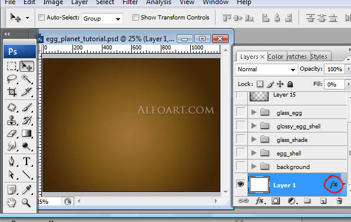Select the Horizontal Type tool
The image size is (351, 222).
click(x=27, y=161)
